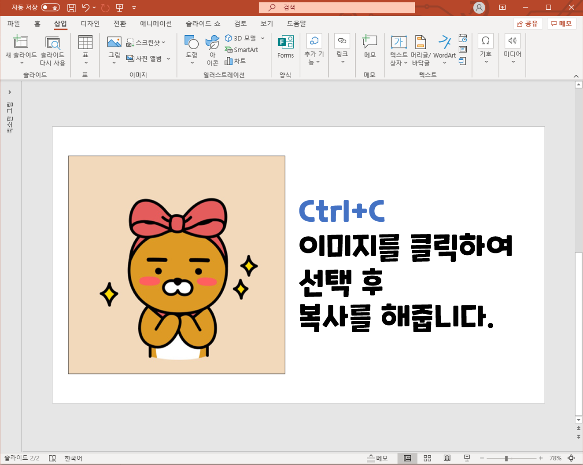Insert a new slide with 새 슬라이드 icon
Image resolution: width=583 pixels, height=465 pixels.
pos(21,42)
